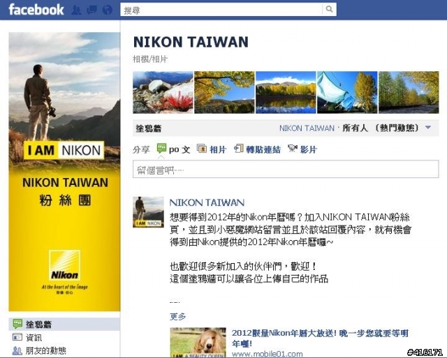The image size is (447, 358).
Task: Open the friend requests icon
Action: [x=76, y=10]
